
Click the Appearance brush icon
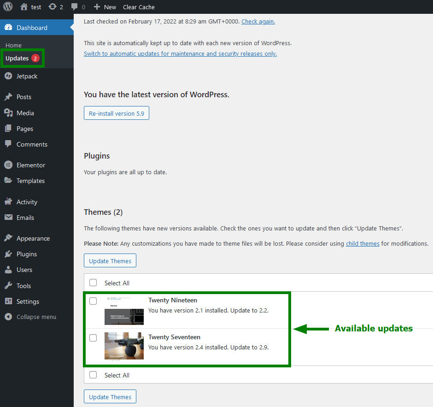coord(9,238)
